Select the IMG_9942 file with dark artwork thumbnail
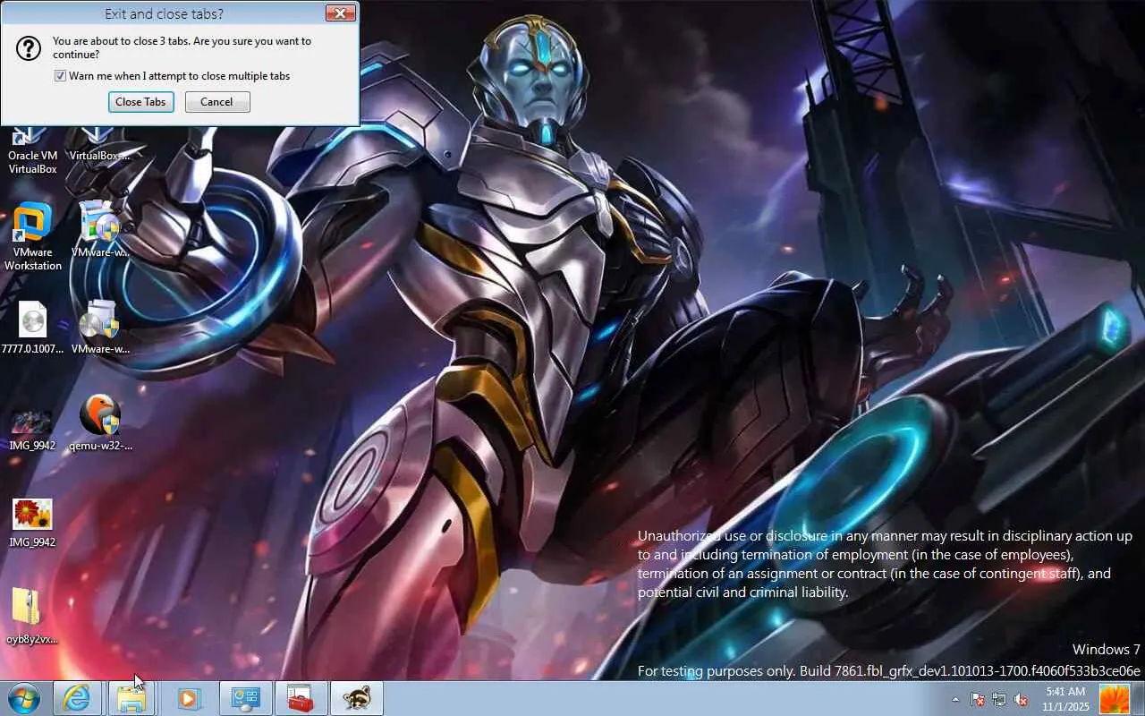 point(32,429)
